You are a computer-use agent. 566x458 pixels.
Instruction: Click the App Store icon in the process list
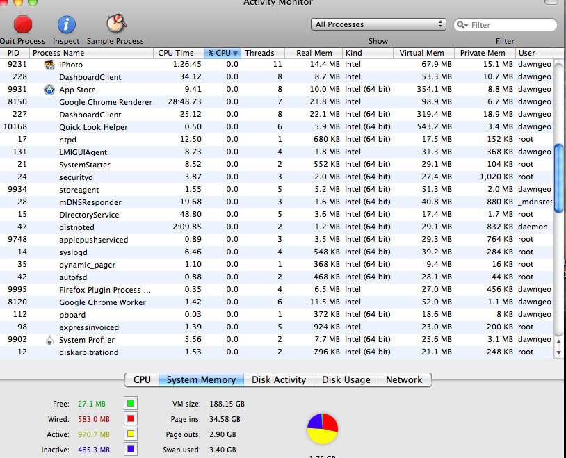49,90
